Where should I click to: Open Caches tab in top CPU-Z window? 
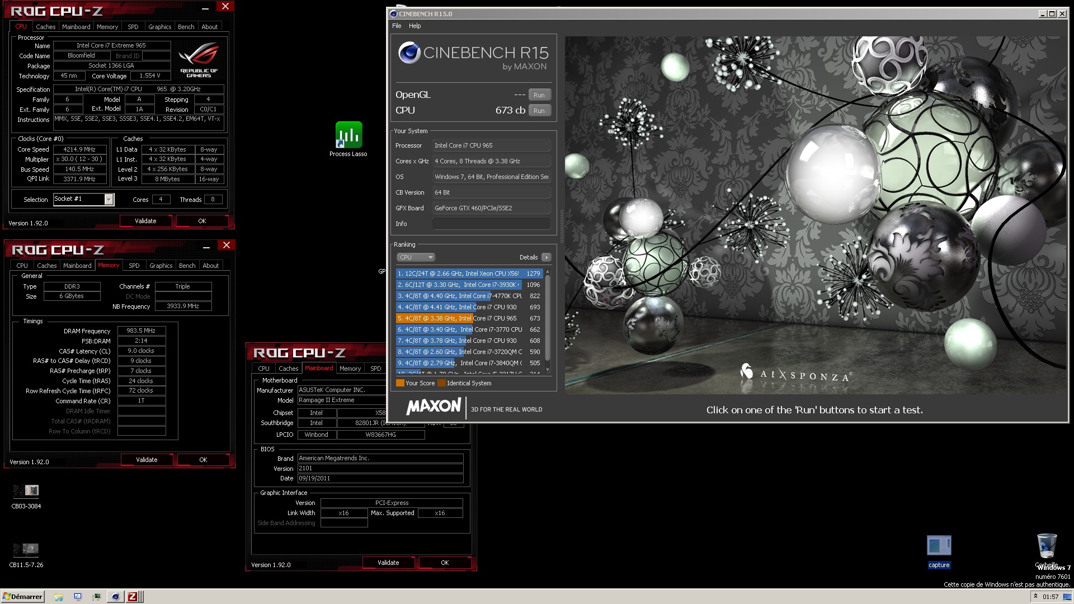coord(46,27)
